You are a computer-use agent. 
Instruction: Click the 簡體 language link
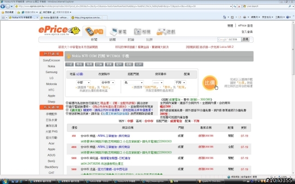tap(230, 26)
